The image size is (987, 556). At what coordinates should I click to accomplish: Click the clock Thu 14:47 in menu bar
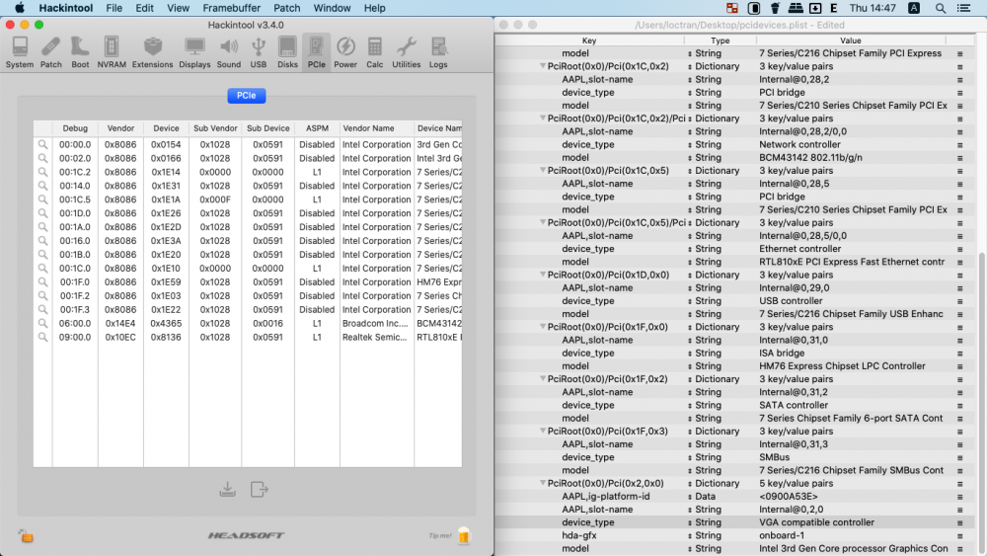point(873,8)
